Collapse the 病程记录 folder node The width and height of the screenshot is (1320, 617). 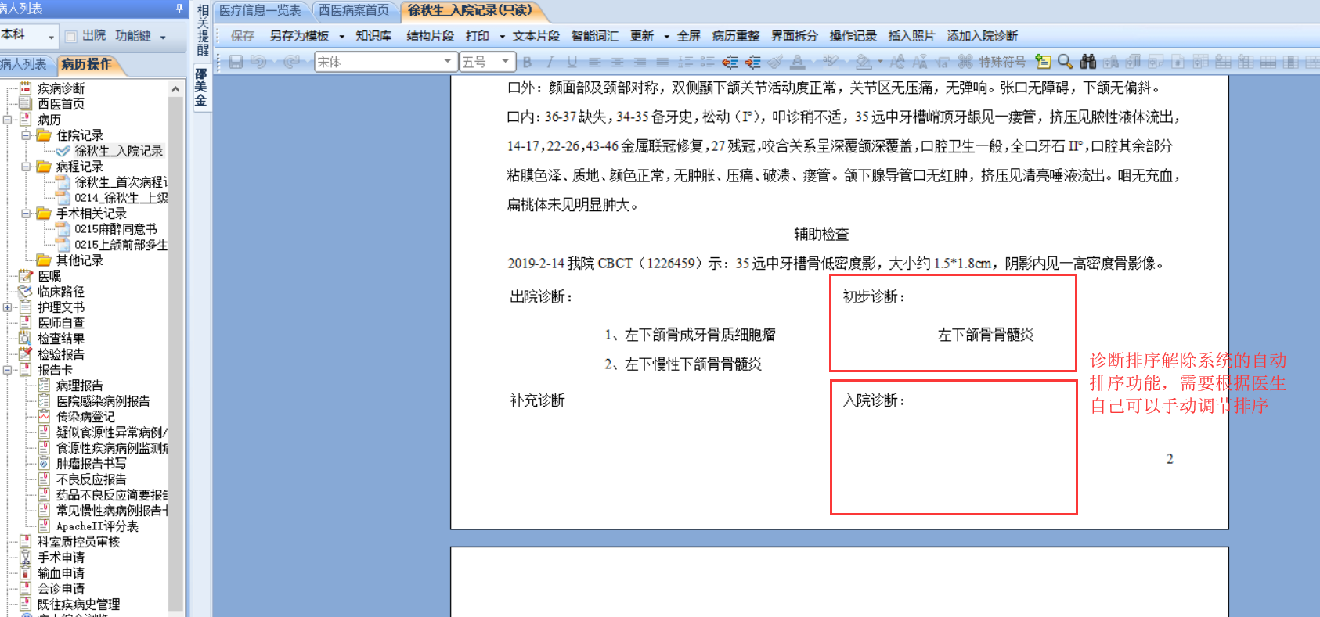coord(26,167)
